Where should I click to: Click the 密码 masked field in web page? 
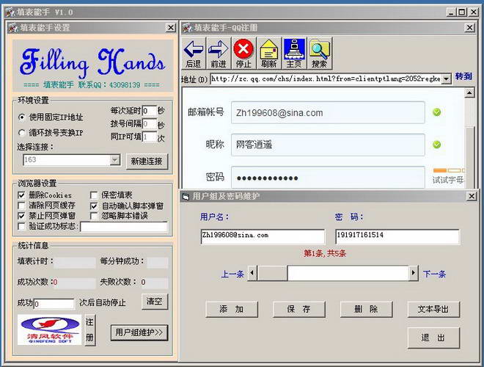[x=328, y=178]
